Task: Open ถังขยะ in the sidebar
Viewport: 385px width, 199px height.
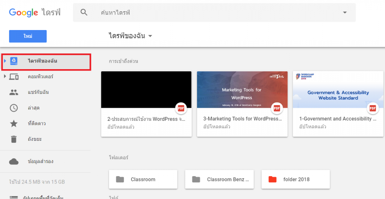Action: click(35, 139)
